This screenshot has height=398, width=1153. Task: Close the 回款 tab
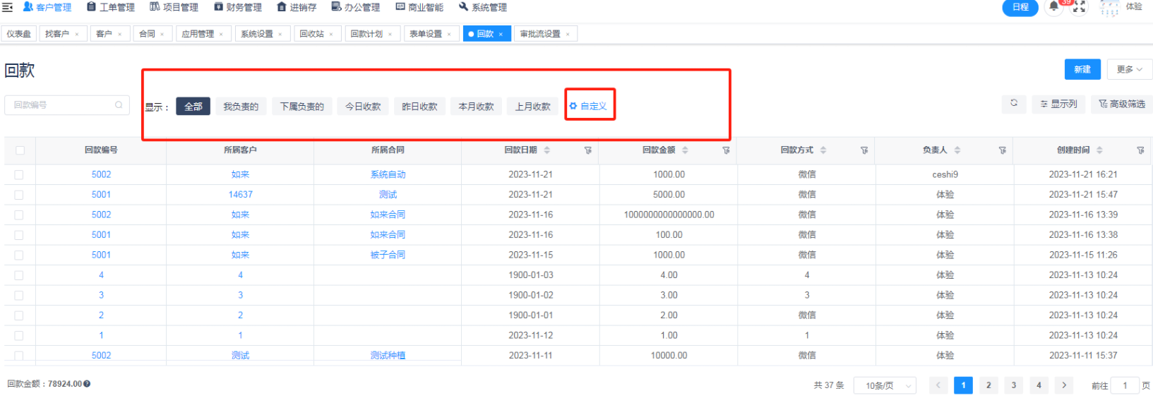coord(501,34)
